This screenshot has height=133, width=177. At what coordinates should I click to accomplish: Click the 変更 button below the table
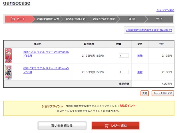point(145,93)
